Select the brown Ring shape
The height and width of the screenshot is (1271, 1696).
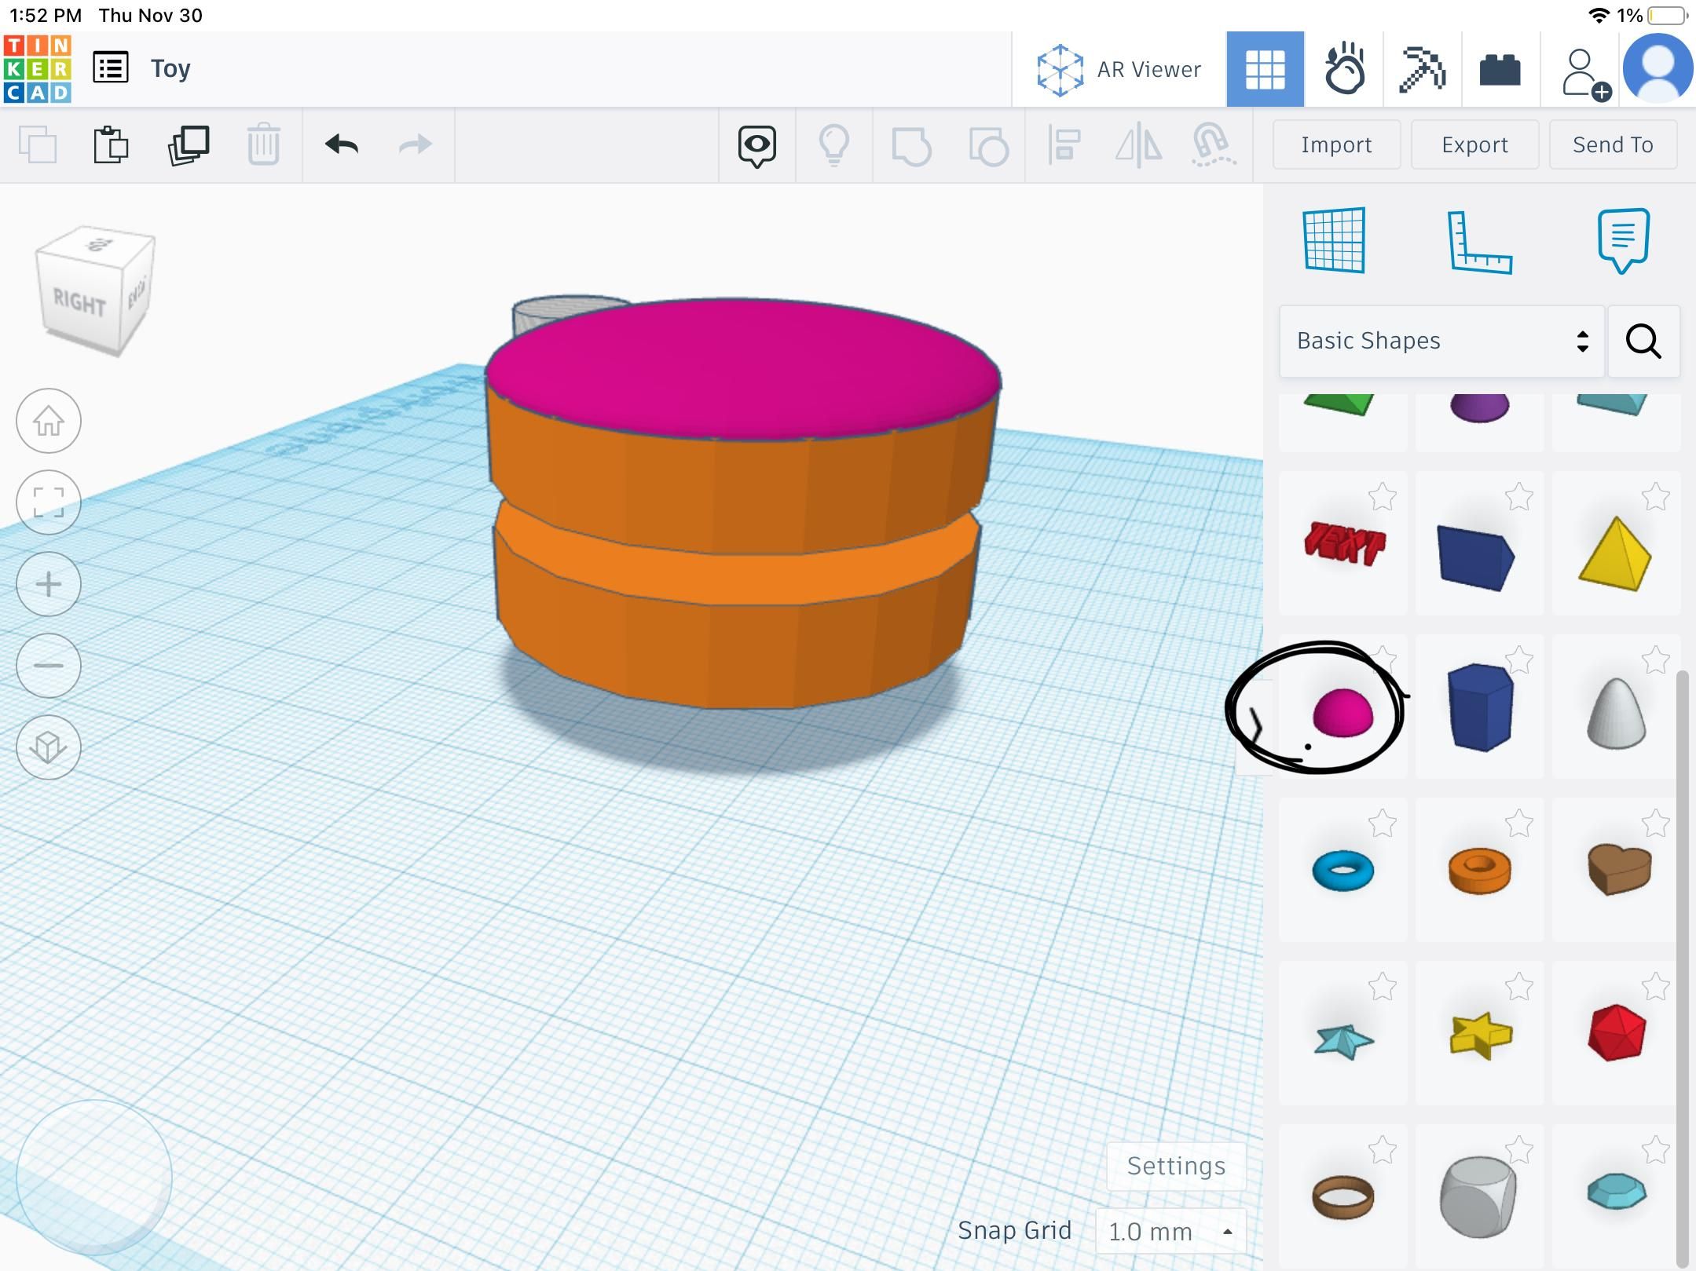click(x=1343, y=1196)
